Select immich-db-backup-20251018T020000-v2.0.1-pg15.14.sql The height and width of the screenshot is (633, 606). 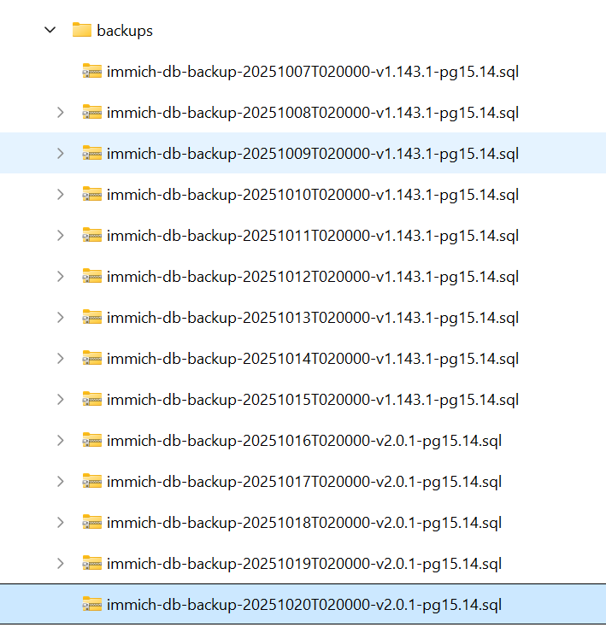point(304,523)
